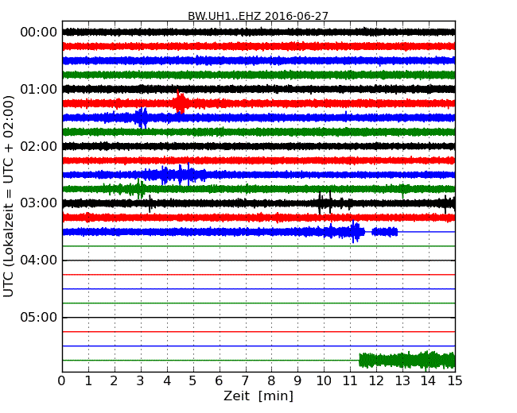The image size is (517, 413).
Task: Select the 03:00 y-axis tick label
Action: tap(38, 203)
